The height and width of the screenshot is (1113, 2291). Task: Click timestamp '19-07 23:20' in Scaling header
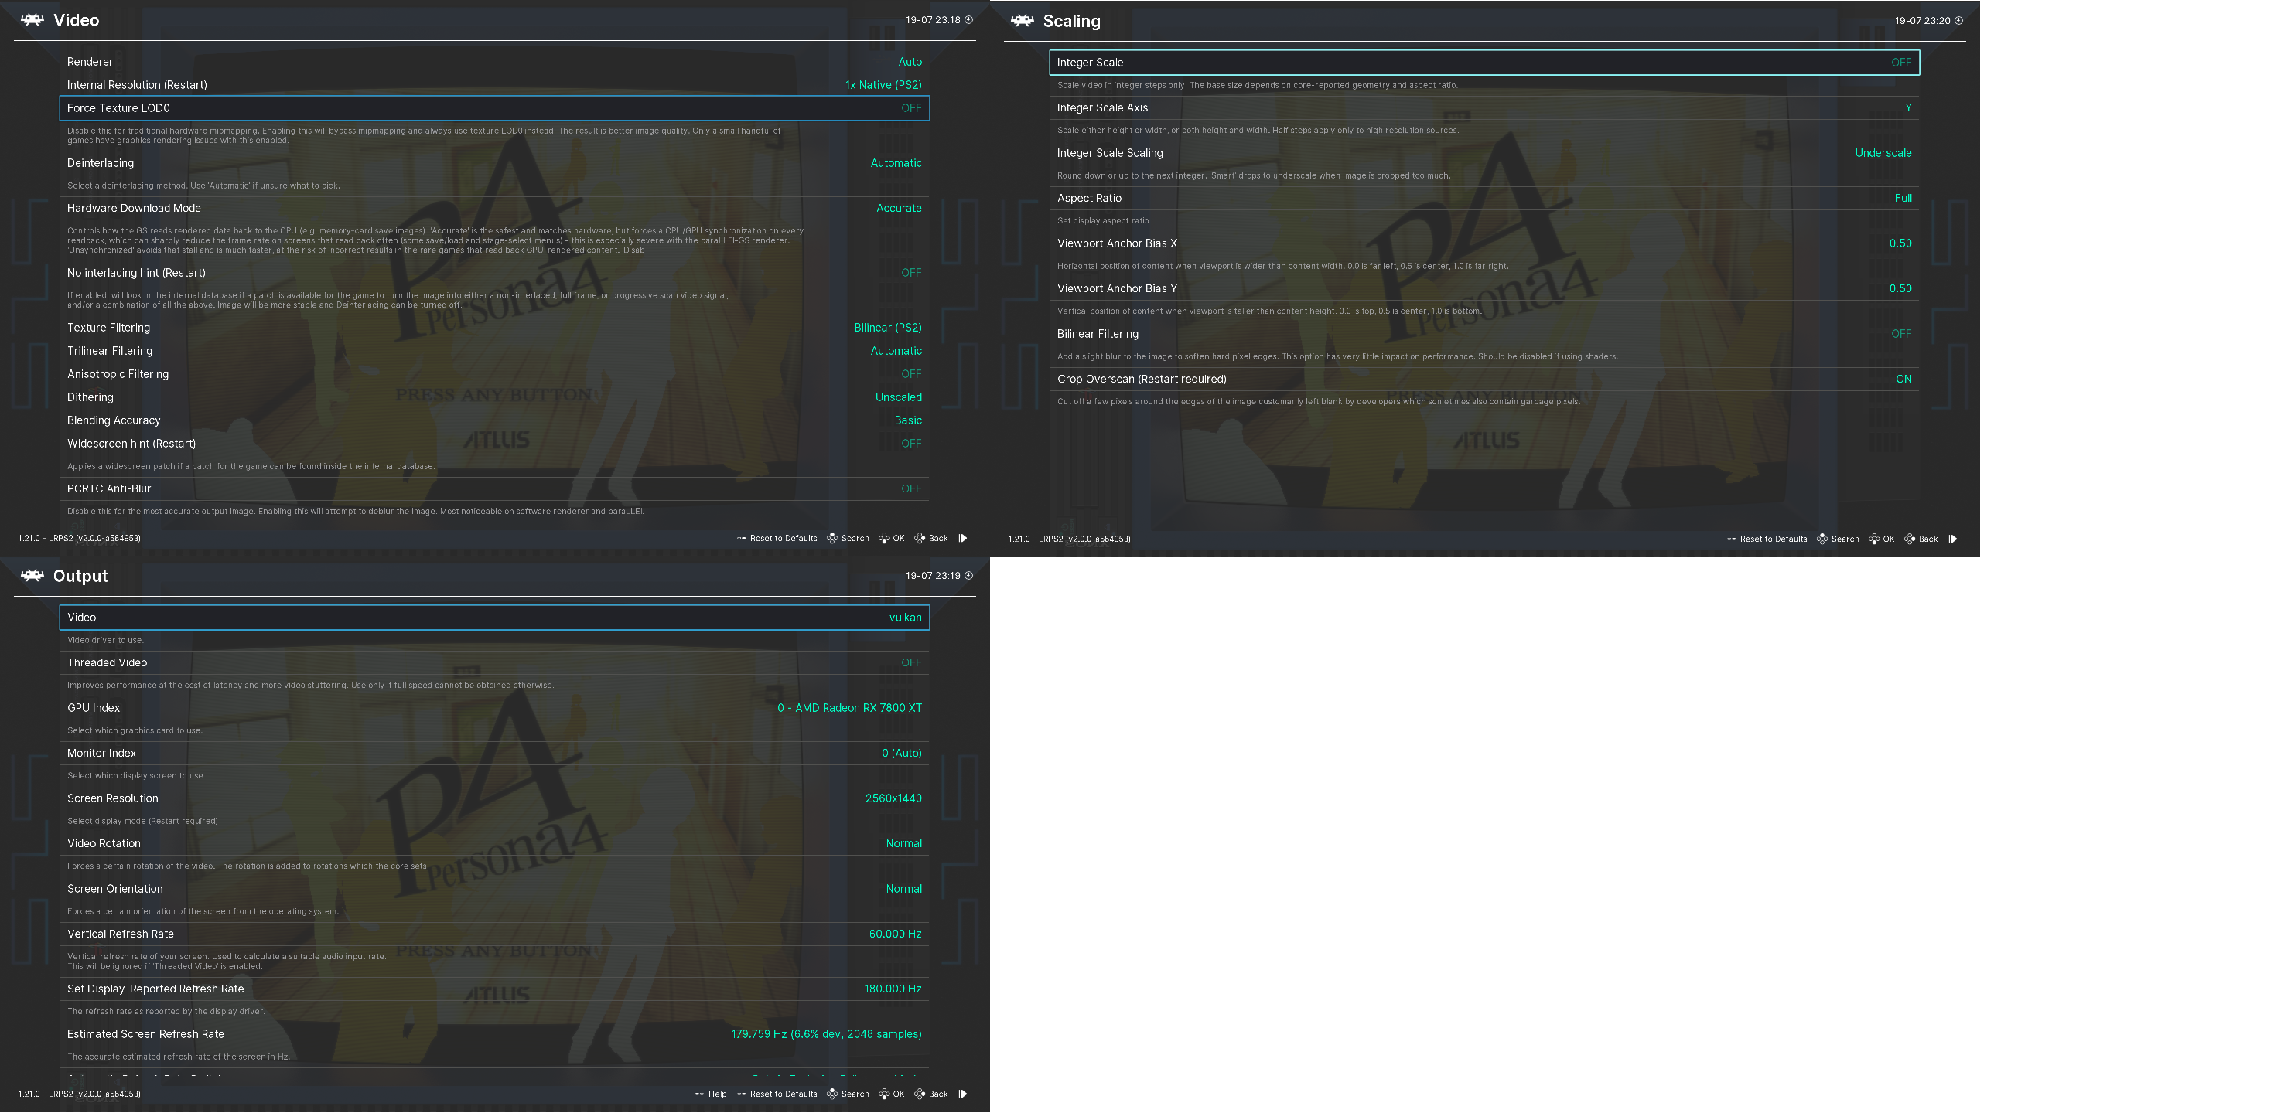click(1922, 20)
